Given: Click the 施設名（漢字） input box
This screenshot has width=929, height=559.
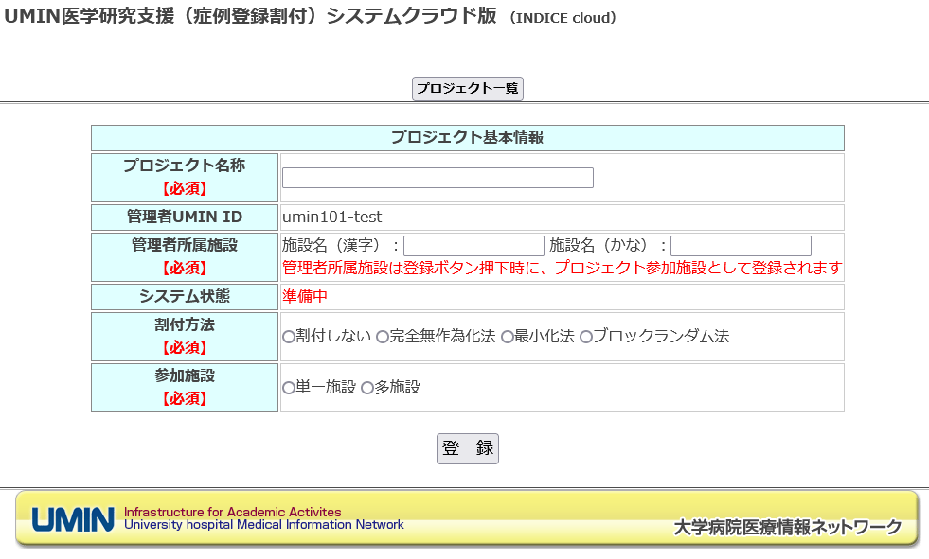Looking at the screenshot, I should pyautogui.click(x=473, y=246).
